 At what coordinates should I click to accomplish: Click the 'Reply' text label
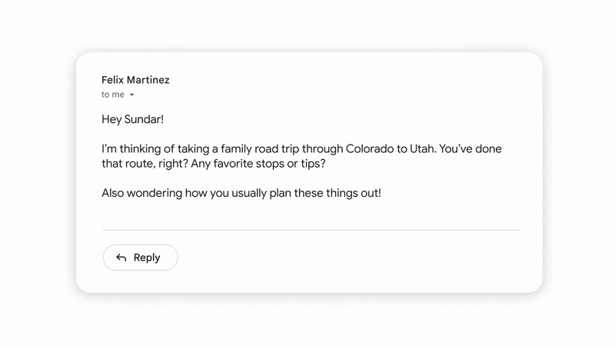click(147, 258)
